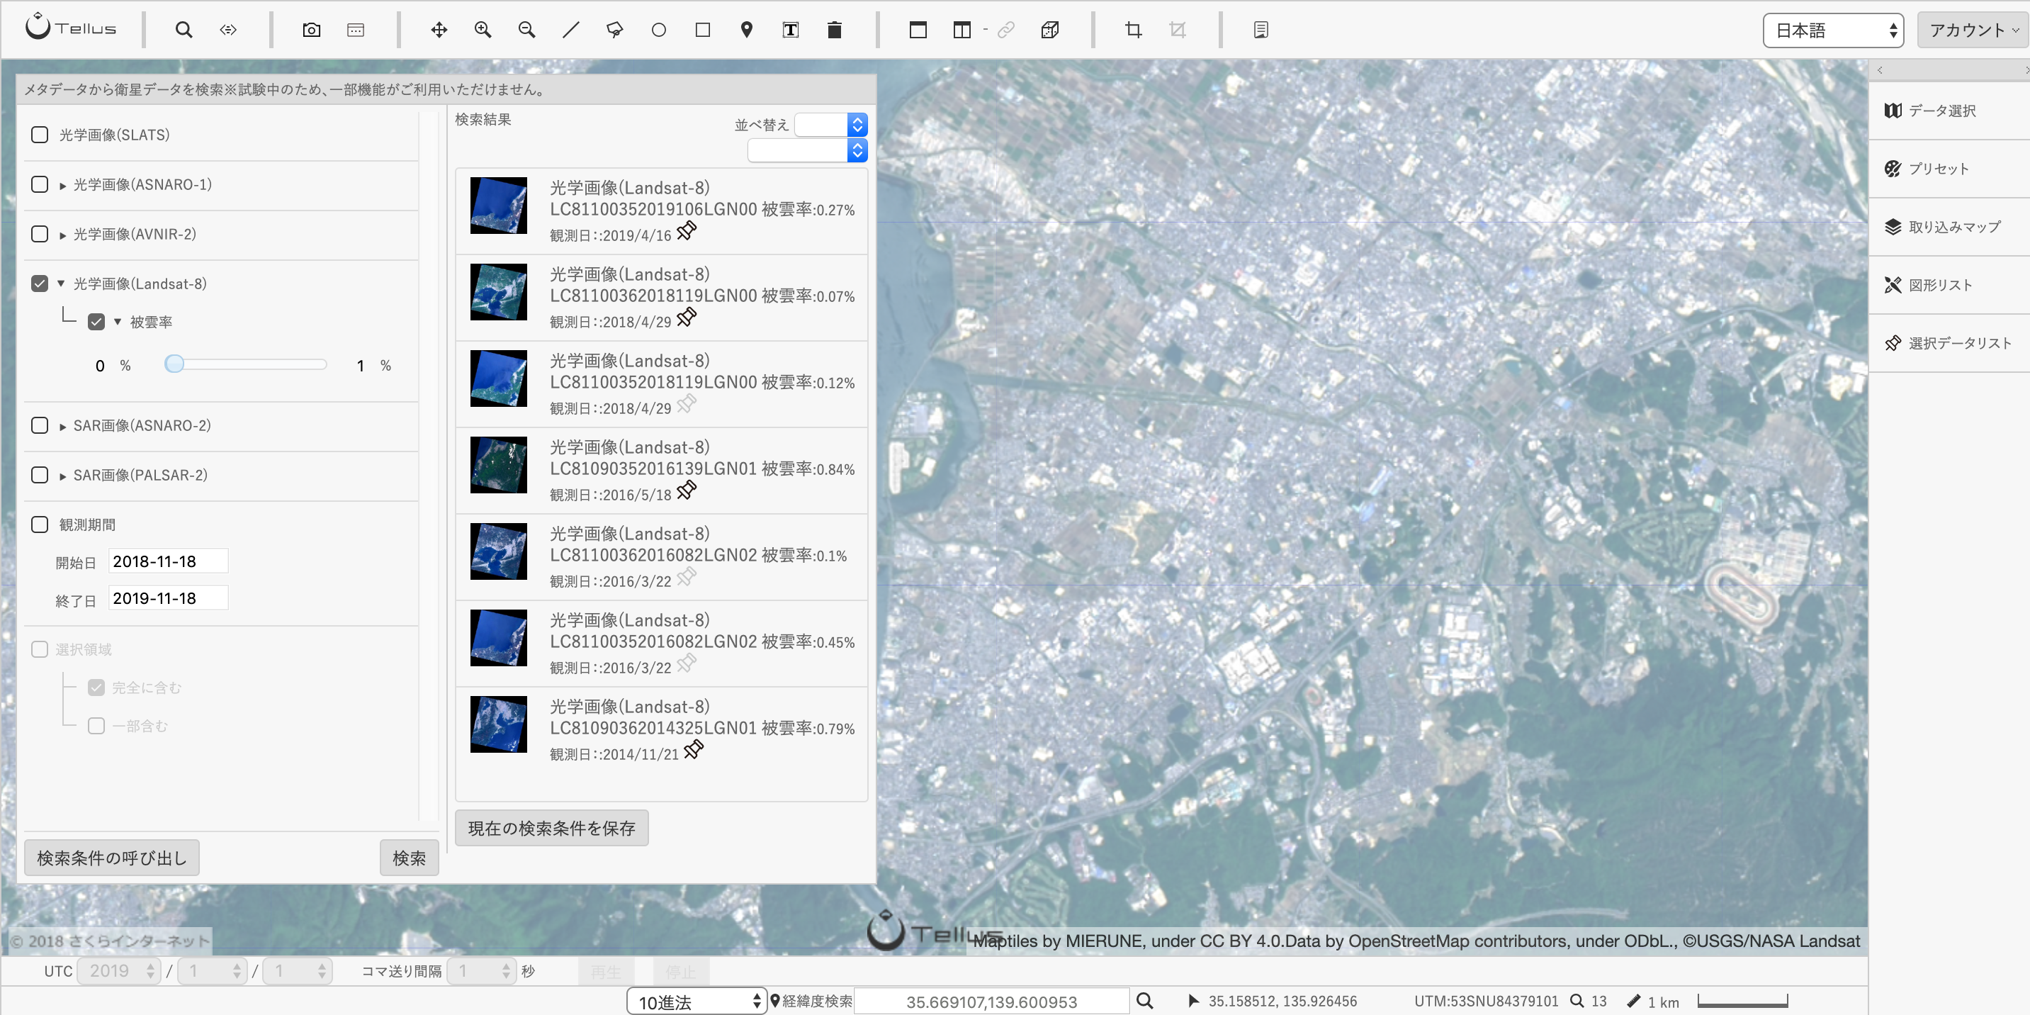This screenshot has height=1015, width=2030.
Task: Click the 停止 playback button
Action: 681,971
